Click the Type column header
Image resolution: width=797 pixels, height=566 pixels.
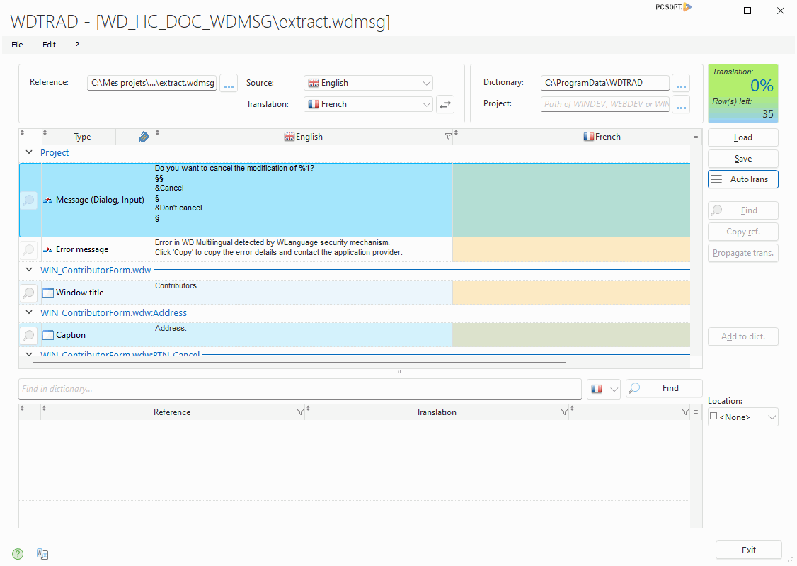pyautogui.click(x=82, y=137)
